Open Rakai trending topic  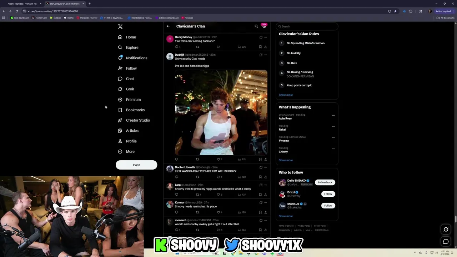(282, 130)
